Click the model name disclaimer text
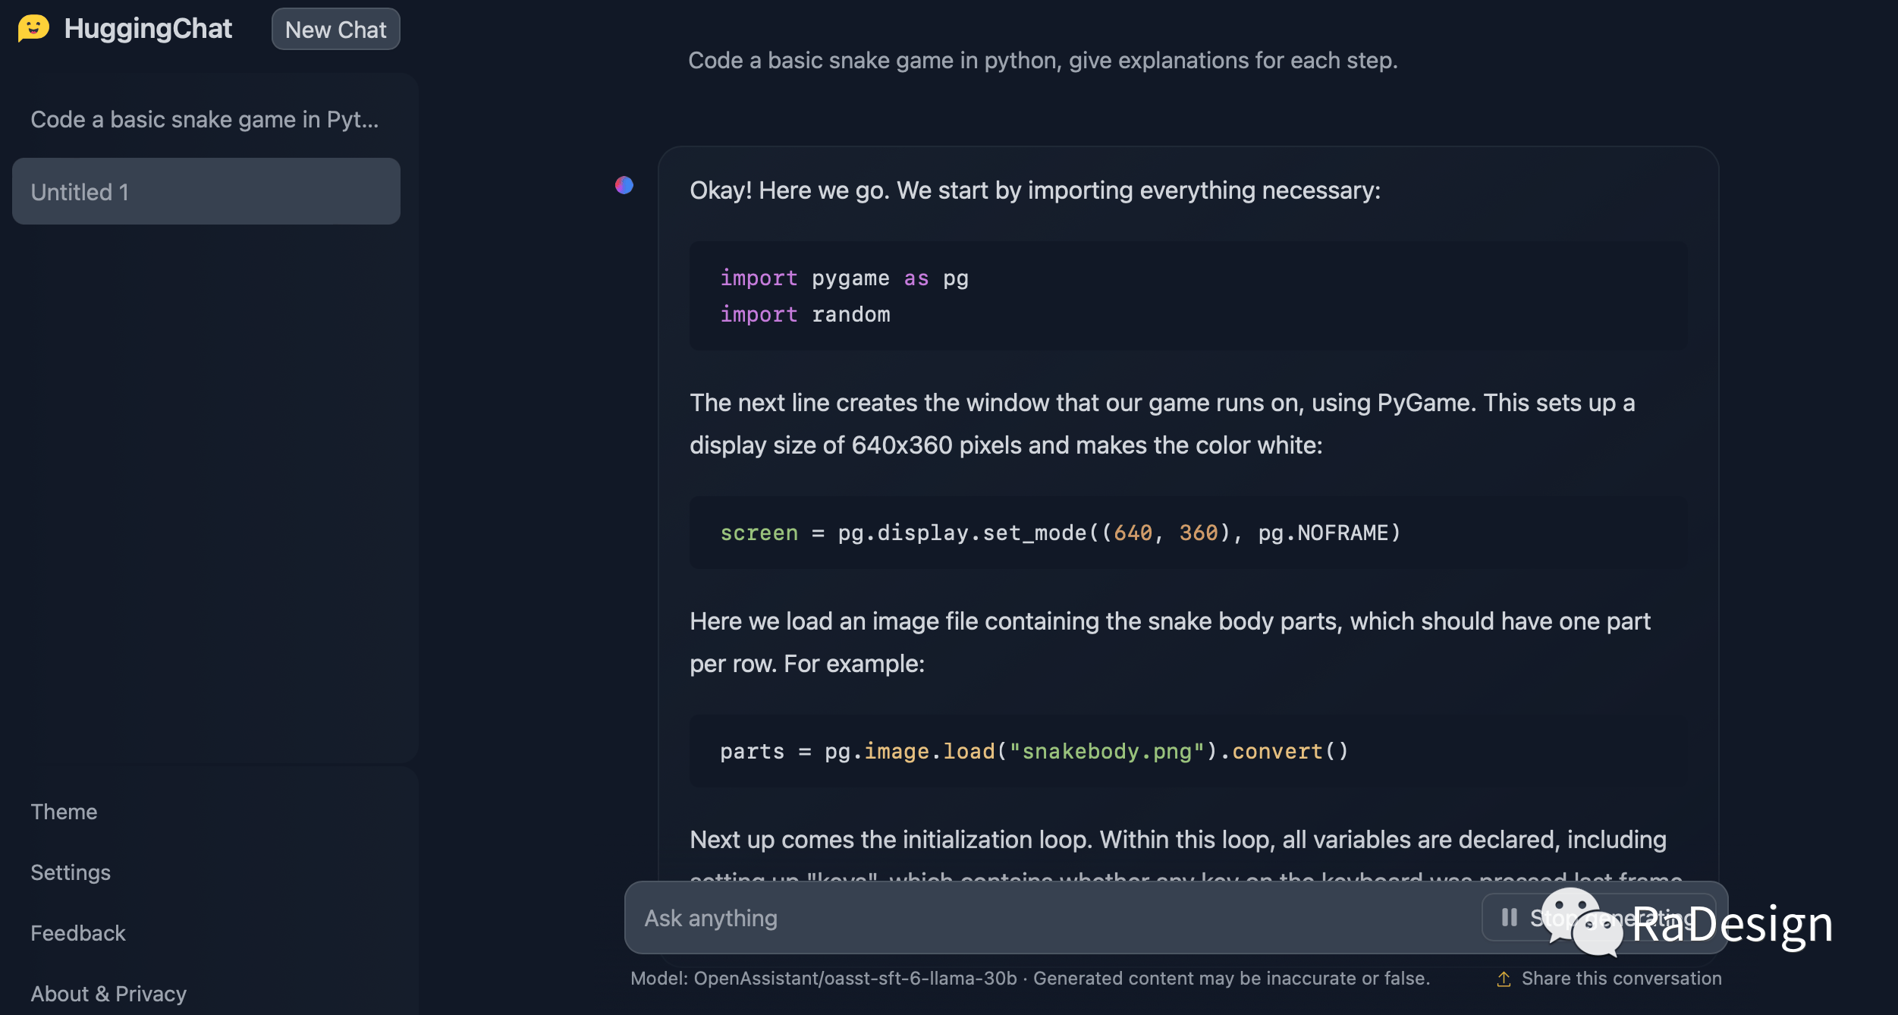 pos(1030,979)
